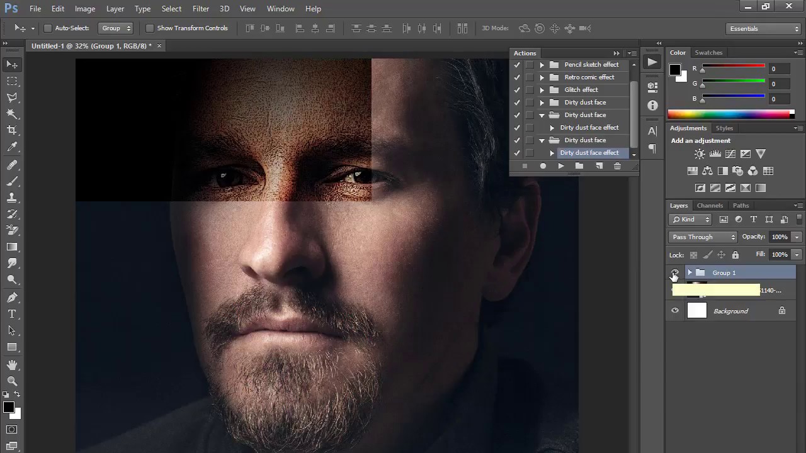
Task: Open the Opacity slider dropdown arrow
Action: pos(797,237)
